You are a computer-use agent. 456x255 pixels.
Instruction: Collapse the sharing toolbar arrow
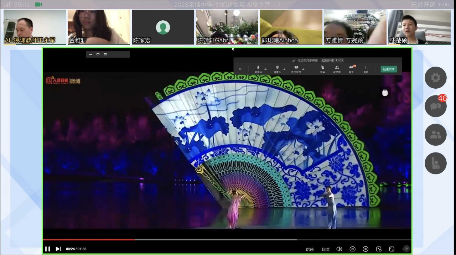240,69
